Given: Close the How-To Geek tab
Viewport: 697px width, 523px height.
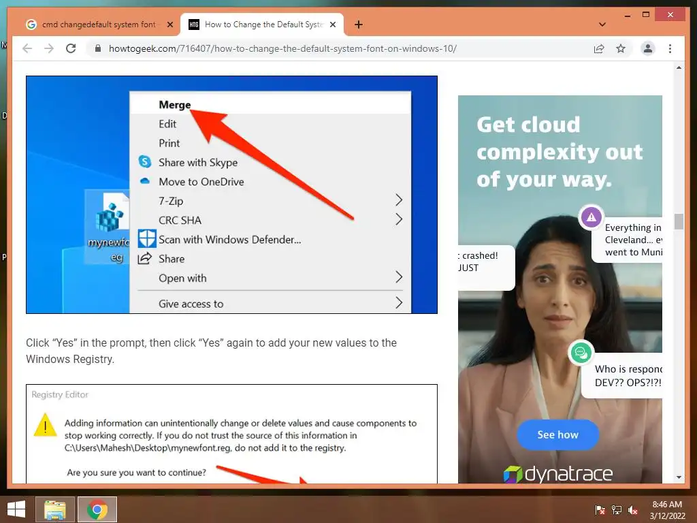Looking at the screenshot, I should pyautogui.click(x=332, y=25).
